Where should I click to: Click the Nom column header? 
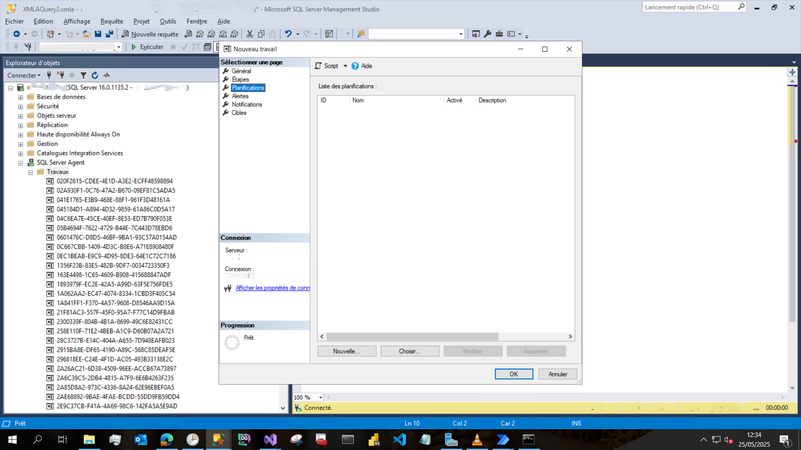tap(396, 100)
